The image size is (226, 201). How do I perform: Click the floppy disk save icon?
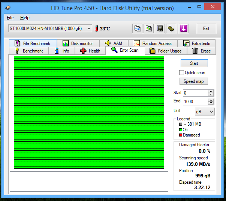click(160, 28)
